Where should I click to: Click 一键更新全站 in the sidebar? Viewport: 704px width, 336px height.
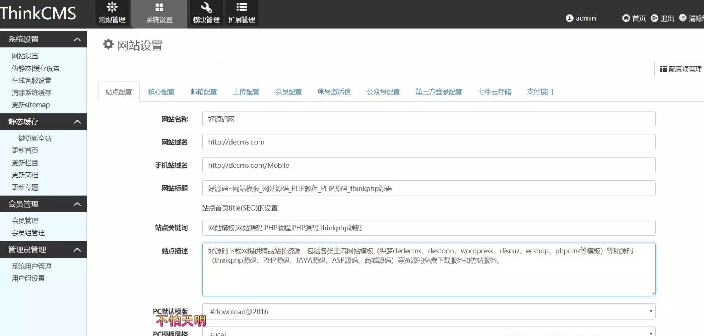pos(31,138)
